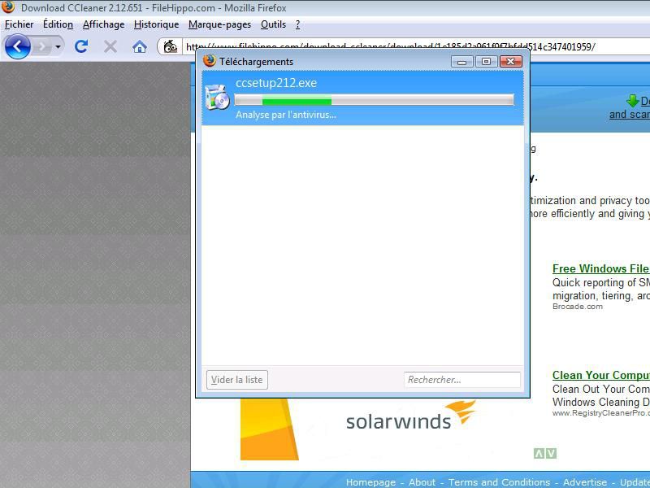Click the www.RegistryCleanerPro ad URL text
The width and height of the screenshot is (650, 488).
[x=601, y=413]
